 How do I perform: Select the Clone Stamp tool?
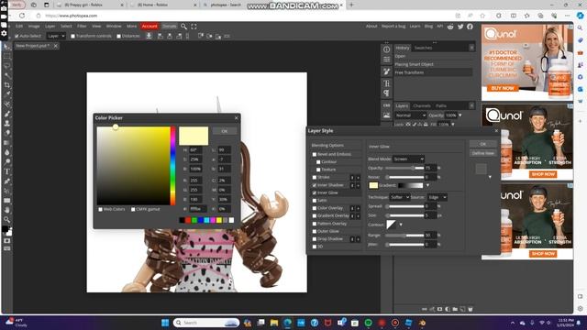coord(7,123)
